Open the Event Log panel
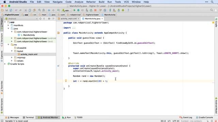This screenshot has width=218, height=122. point(186,118)
